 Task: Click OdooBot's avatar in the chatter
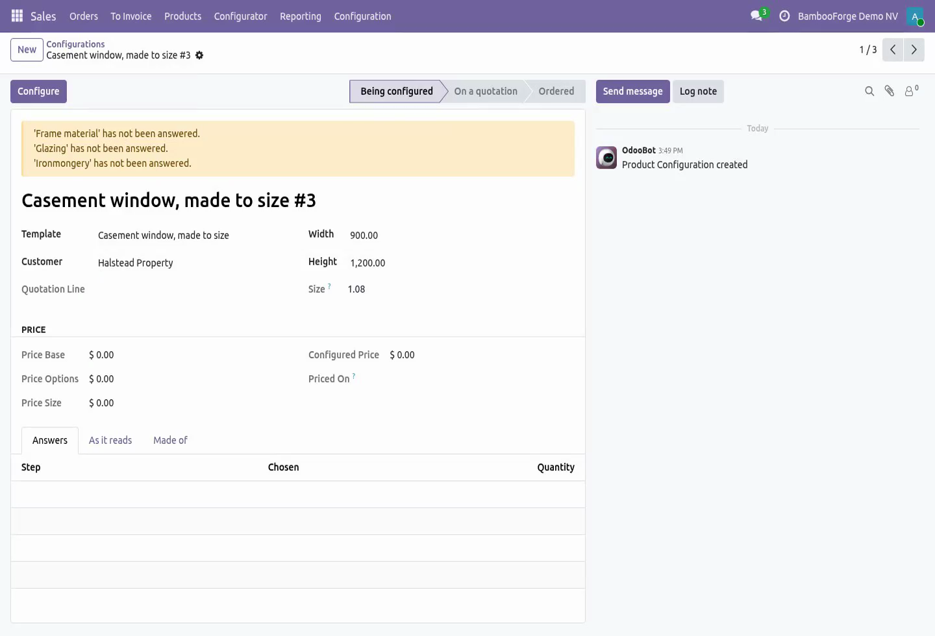tap(606, 158)
